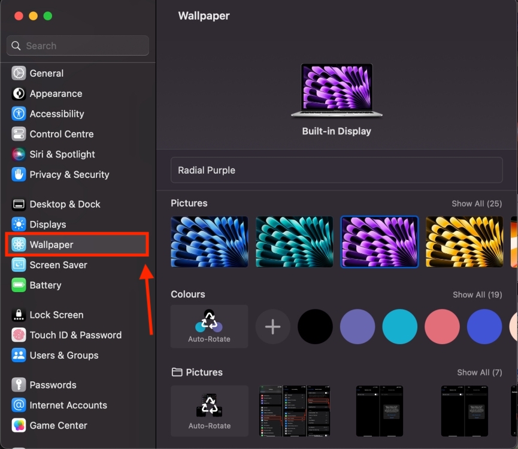
Task: Click the Accessibility icon in sidebar
Action: tap(19, 114)
